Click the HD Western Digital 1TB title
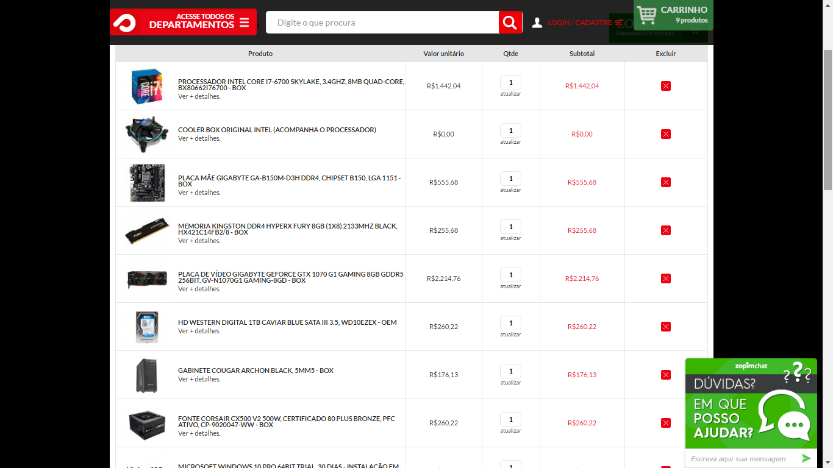Viewport: 833px width, 468px height. click(x=287, y=322)
